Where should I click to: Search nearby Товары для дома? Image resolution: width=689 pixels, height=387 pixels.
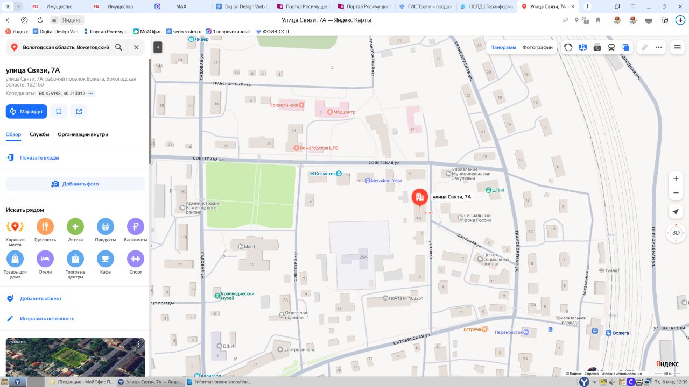(15, 265)
